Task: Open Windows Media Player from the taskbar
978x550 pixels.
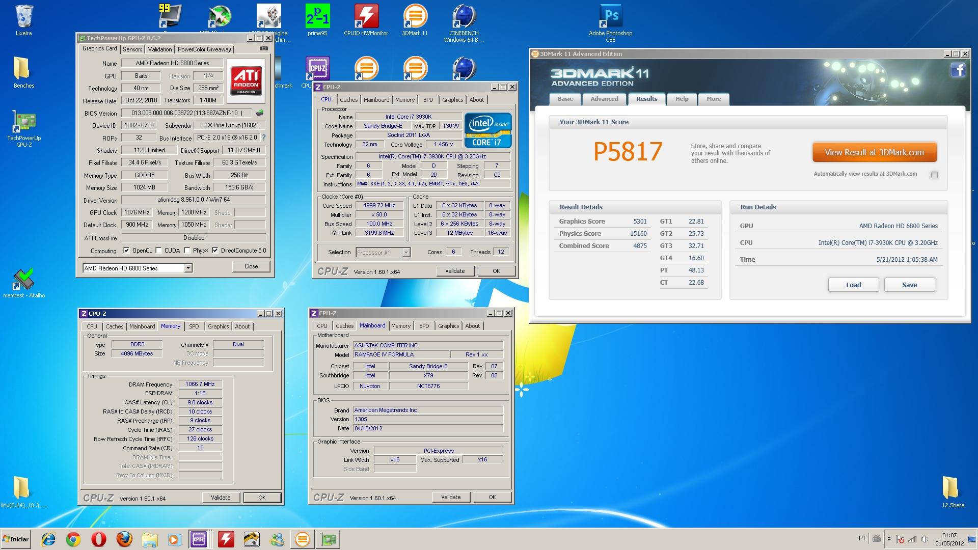Action: (x=174, y=539)
